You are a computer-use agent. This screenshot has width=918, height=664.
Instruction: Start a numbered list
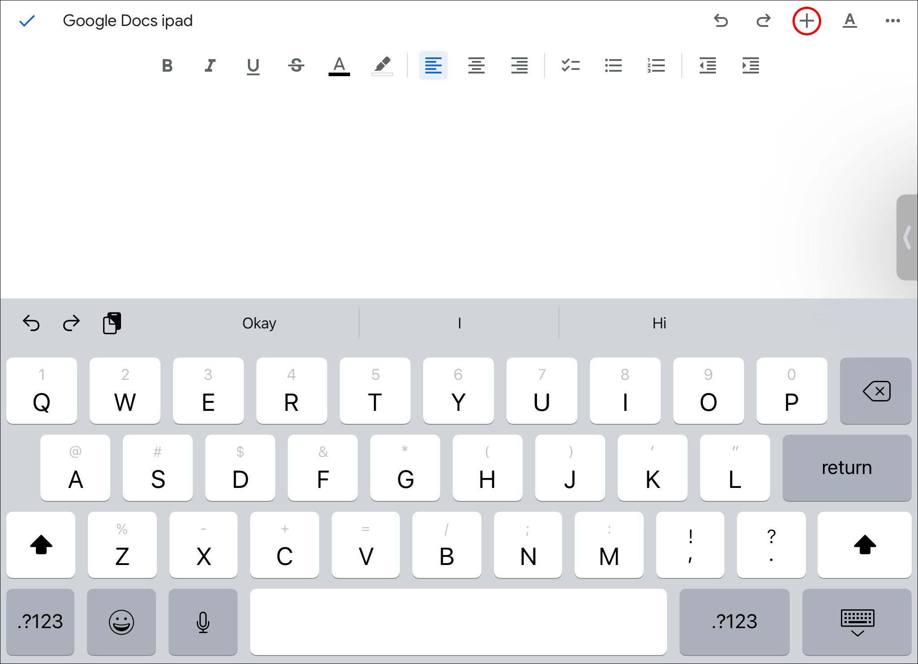point(656,66)
